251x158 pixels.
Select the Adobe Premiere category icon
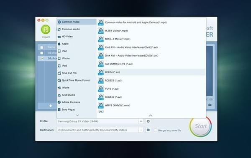click(59, 102)
